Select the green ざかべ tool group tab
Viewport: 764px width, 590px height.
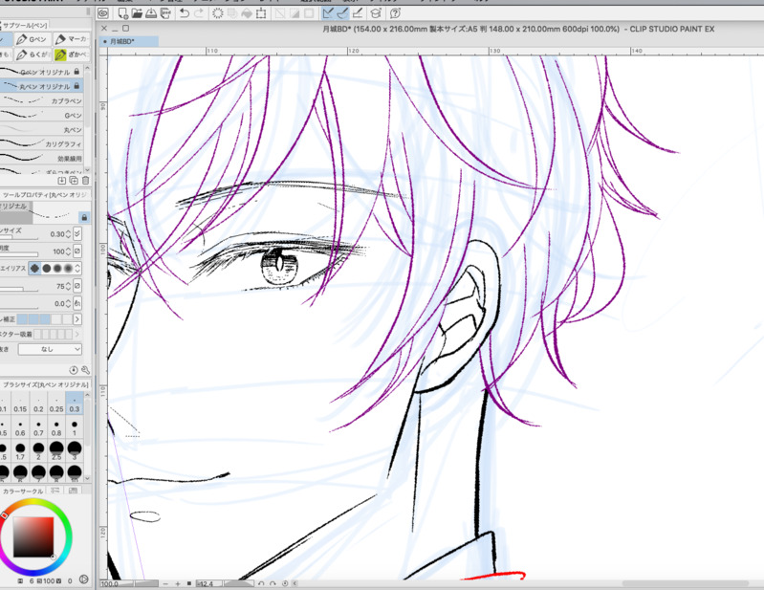(72, 55)
